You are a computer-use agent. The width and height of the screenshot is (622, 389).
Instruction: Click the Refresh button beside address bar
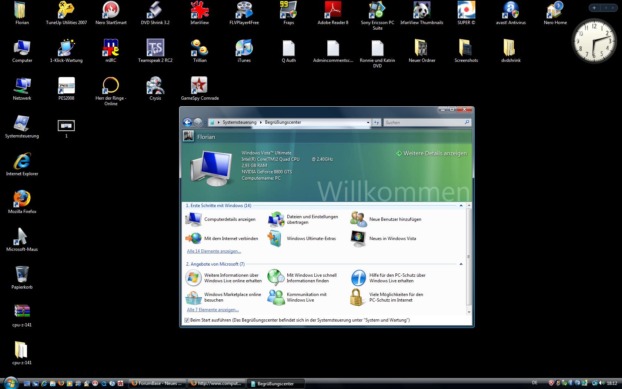click(x=376, y=122)
